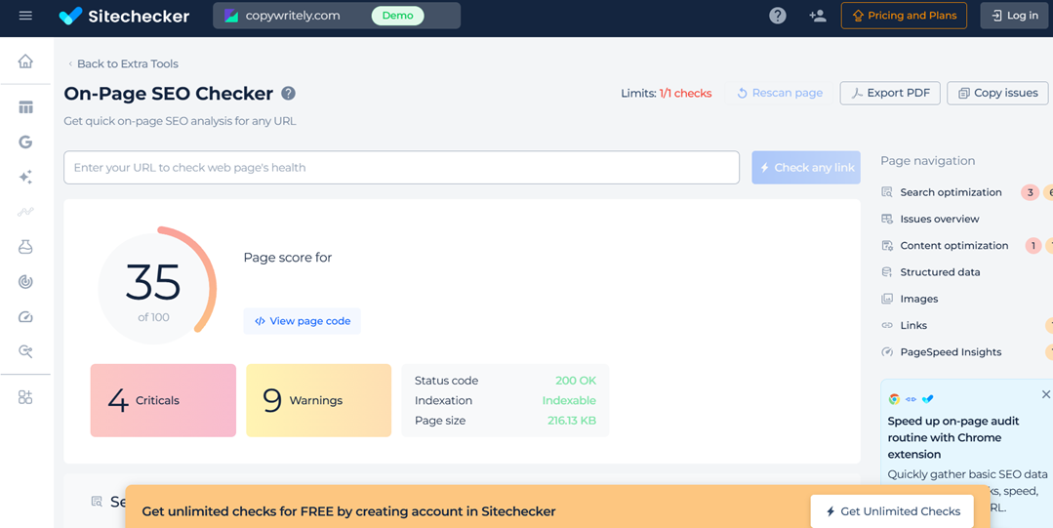
Task: Open the 4 Criticals card
Action: point(163,400)
